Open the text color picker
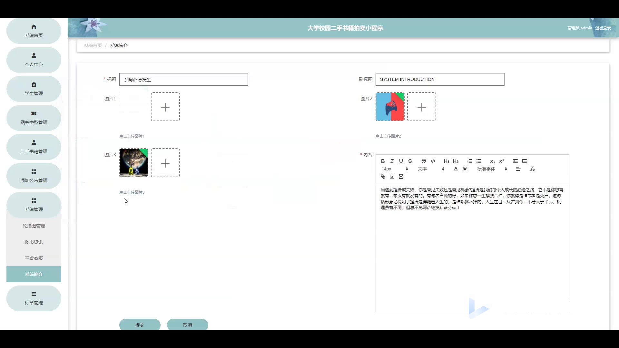Screen dimensions: 619x348 tap(456, 169)
